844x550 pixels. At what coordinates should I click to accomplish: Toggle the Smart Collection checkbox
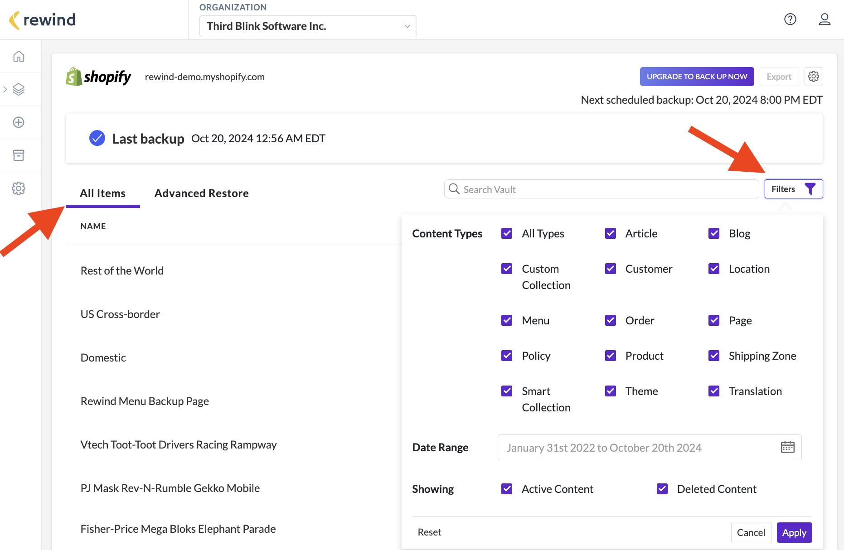tap(507, 391)
